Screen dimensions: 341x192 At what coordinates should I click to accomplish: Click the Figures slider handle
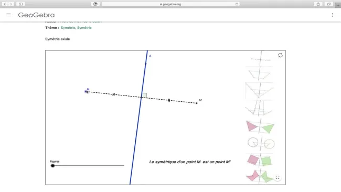(52, 166)
